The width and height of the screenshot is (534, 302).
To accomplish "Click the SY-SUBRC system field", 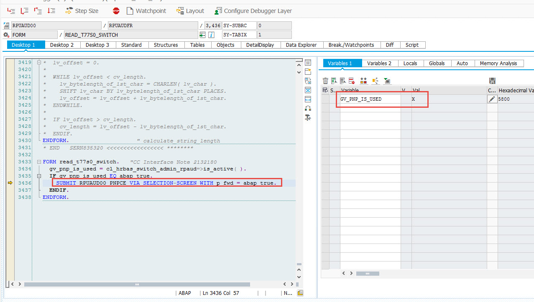I will (239, 25).
